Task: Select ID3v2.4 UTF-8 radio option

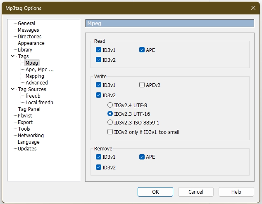Action: pyautogui.click(x=110, y=105)
